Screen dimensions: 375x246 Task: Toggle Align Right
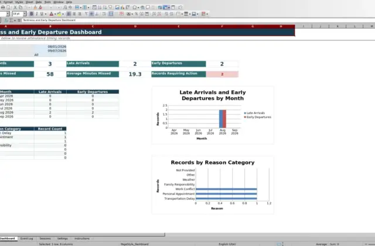click(80, 14)
